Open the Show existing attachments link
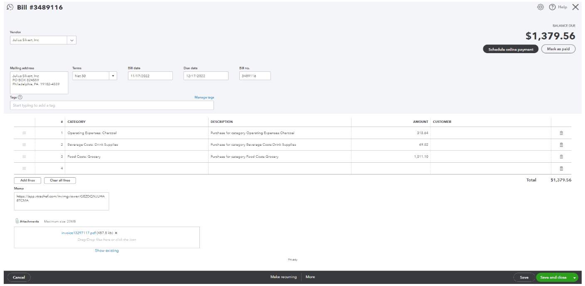This screenshot has width=585, height=286. coord(107,251)
